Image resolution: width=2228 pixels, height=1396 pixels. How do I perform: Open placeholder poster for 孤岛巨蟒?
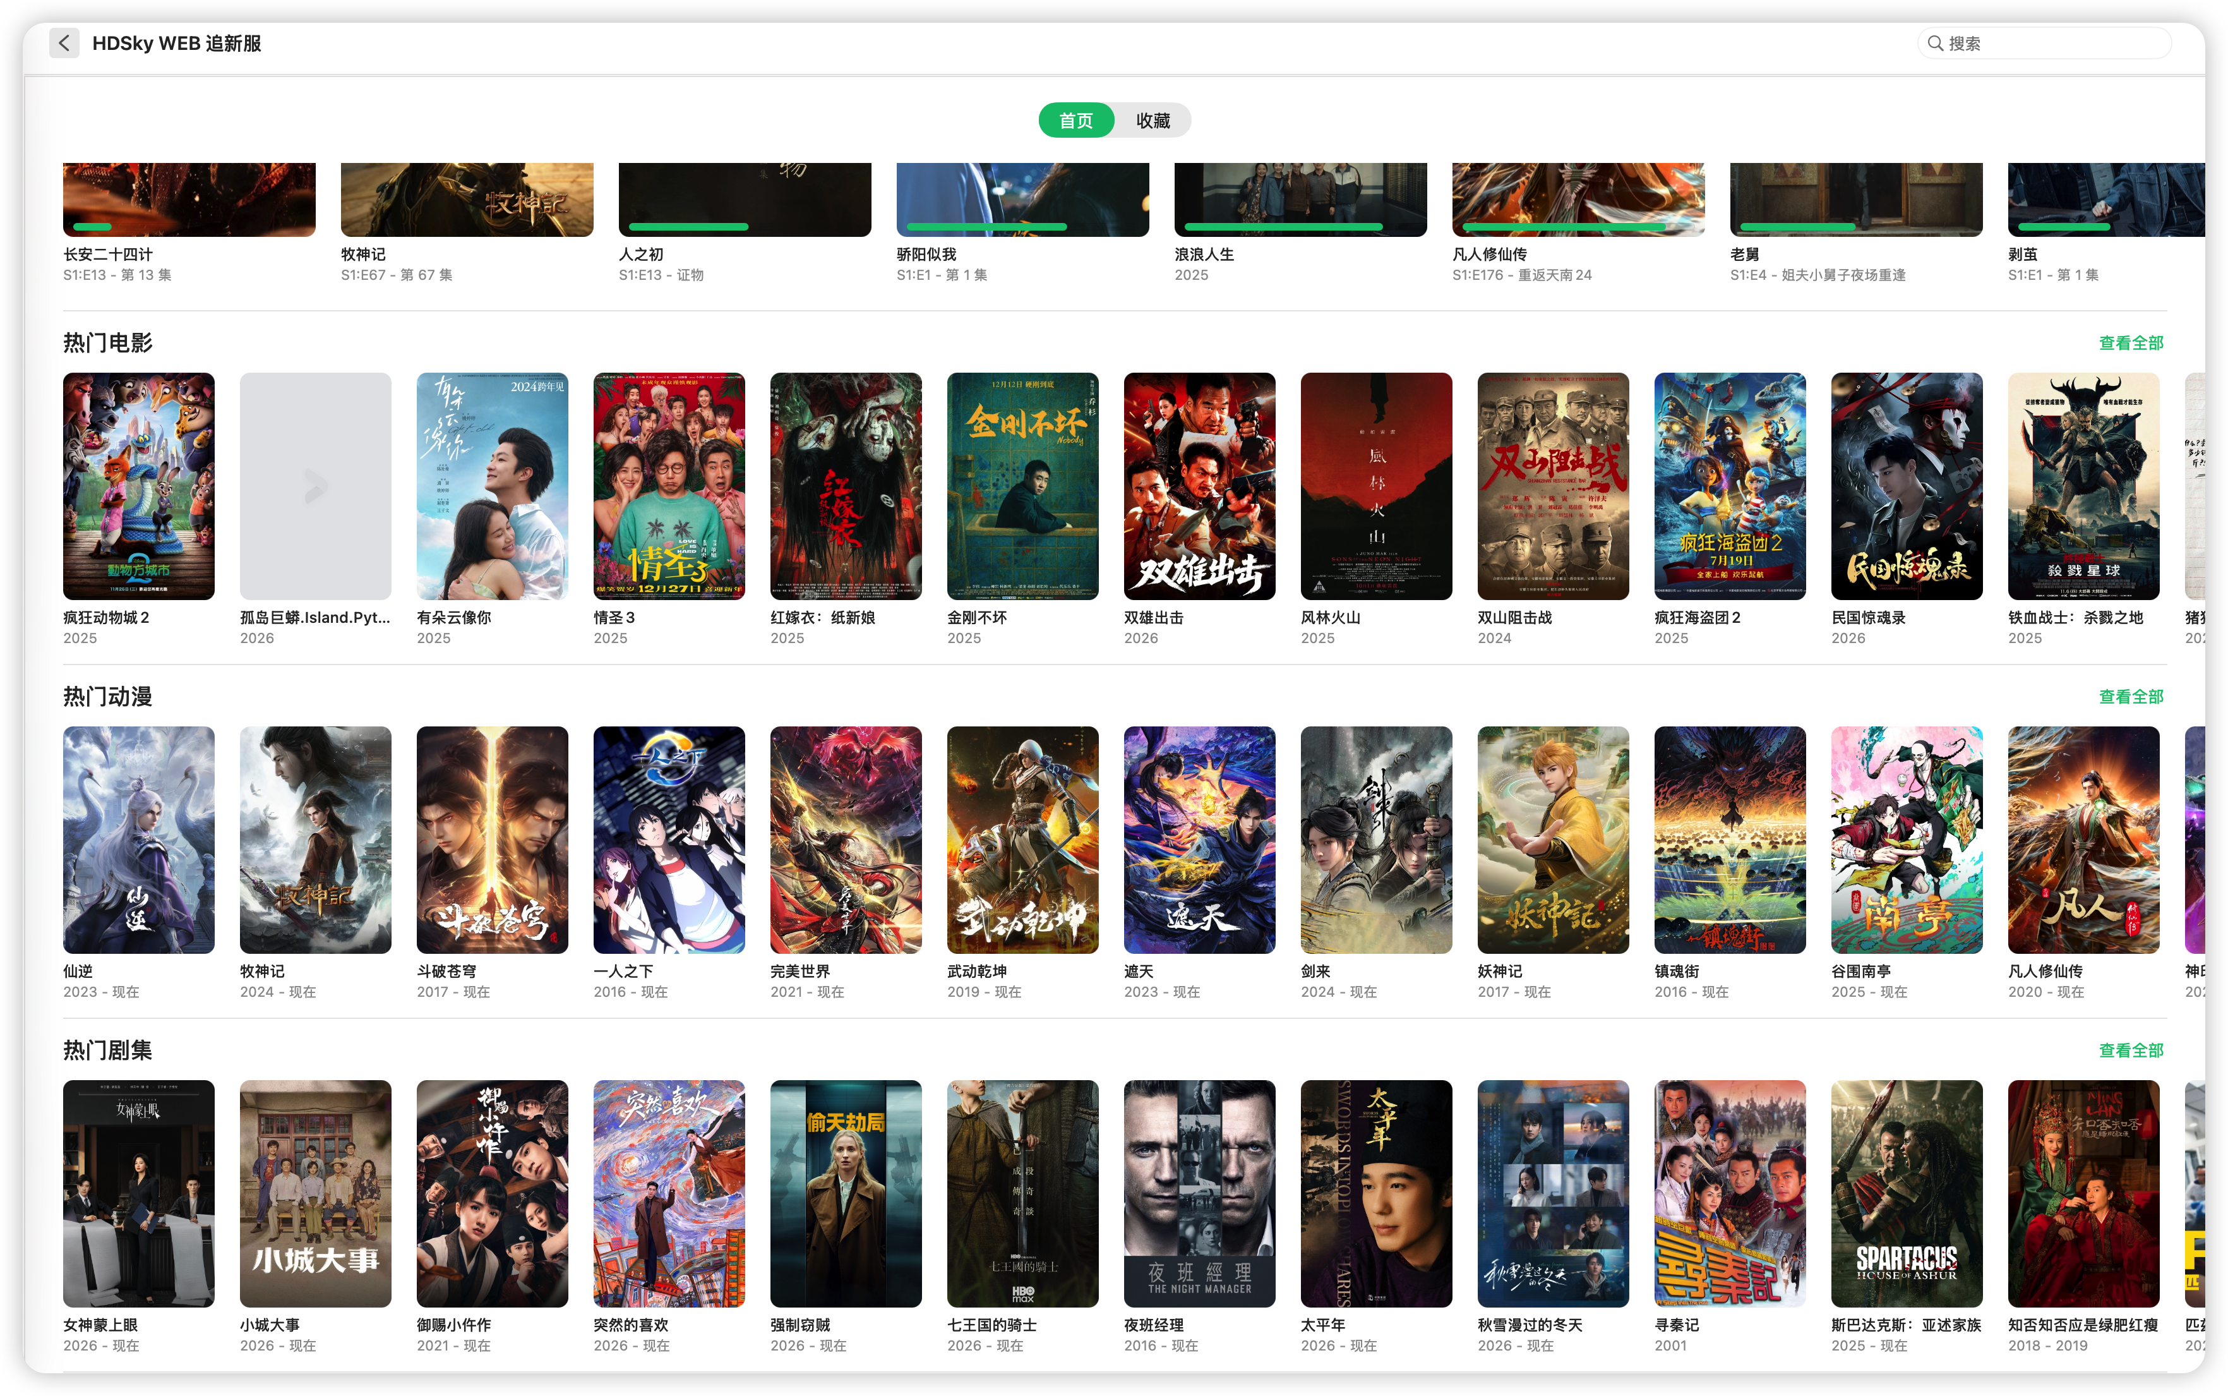314,486
